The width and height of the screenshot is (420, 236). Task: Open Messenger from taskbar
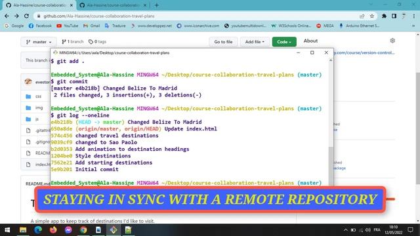[68, 230]
